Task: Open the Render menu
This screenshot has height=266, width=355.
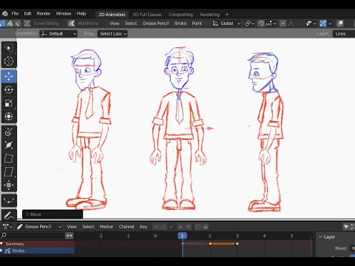Action: coord(44,14)
